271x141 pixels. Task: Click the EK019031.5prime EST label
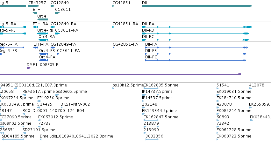[x=234, y=92]
